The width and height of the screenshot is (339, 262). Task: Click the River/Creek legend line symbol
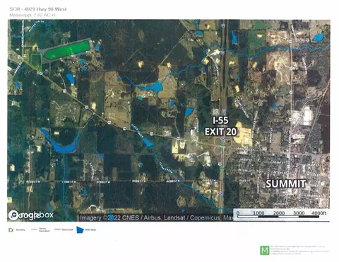pos(57,229)
